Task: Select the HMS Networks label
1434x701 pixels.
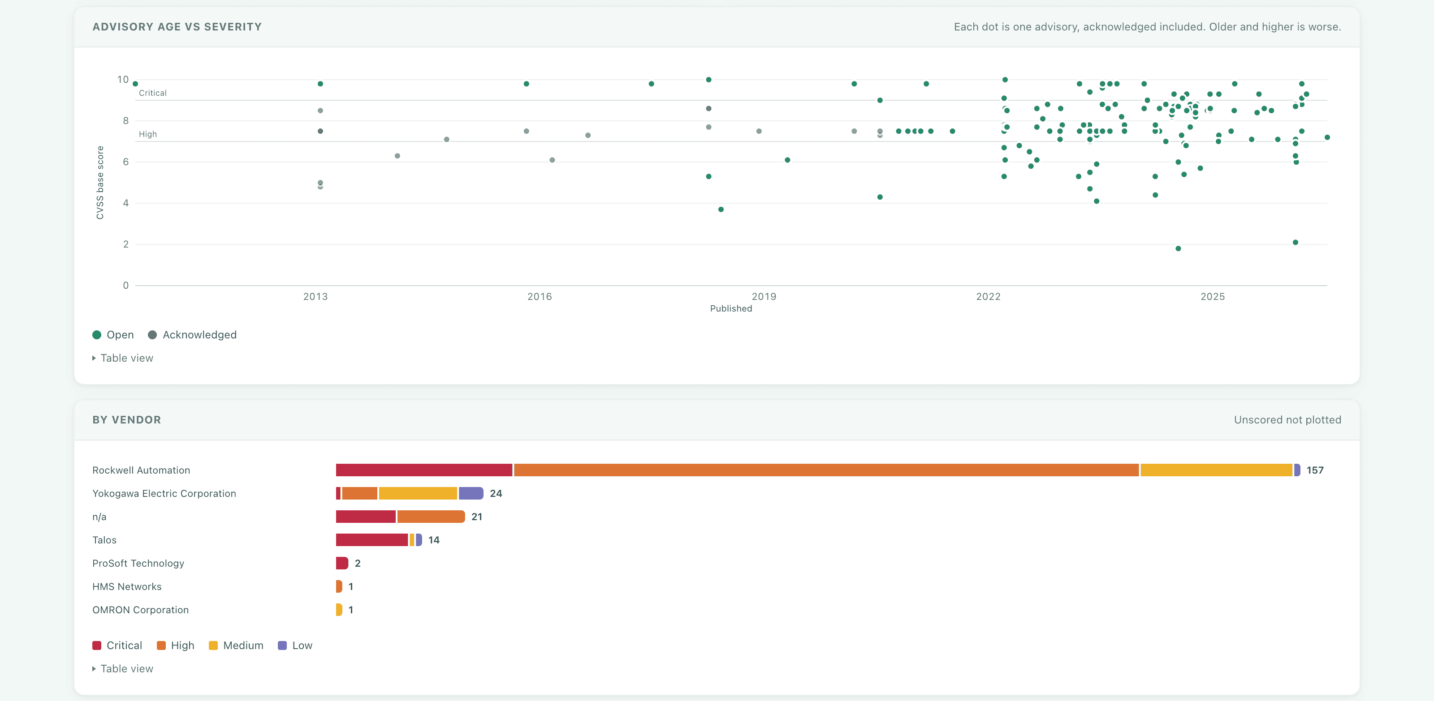Action: click(127, 587)
